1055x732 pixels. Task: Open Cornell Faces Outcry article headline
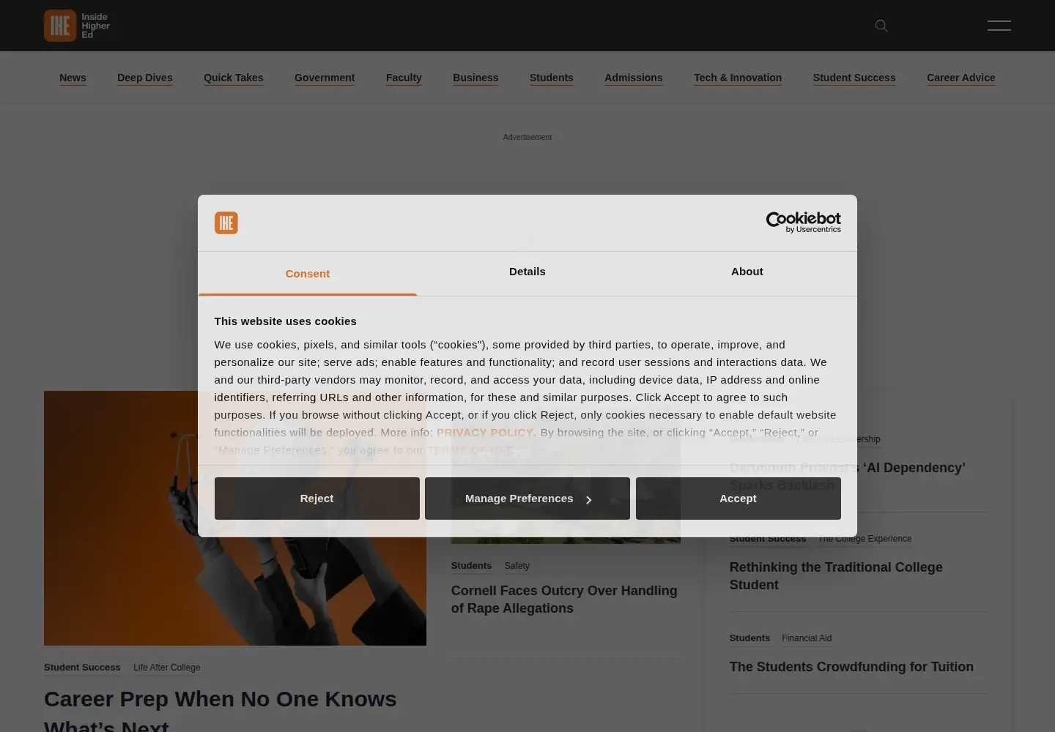pyautogui.click(x=564, y=600)
